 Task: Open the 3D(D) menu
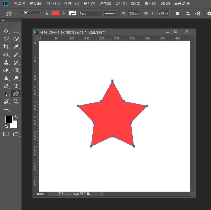tap(136, 3)
